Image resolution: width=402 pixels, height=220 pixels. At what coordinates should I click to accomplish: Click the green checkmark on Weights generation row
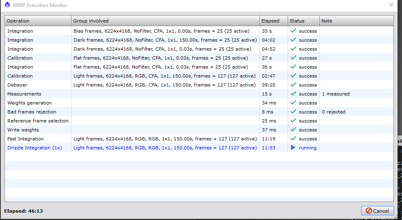click(x=293, y=103)
